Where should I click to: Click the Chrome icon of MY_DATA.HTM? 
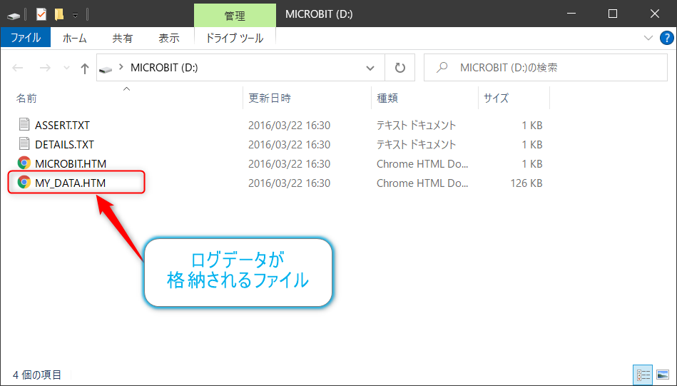point(24,182)
